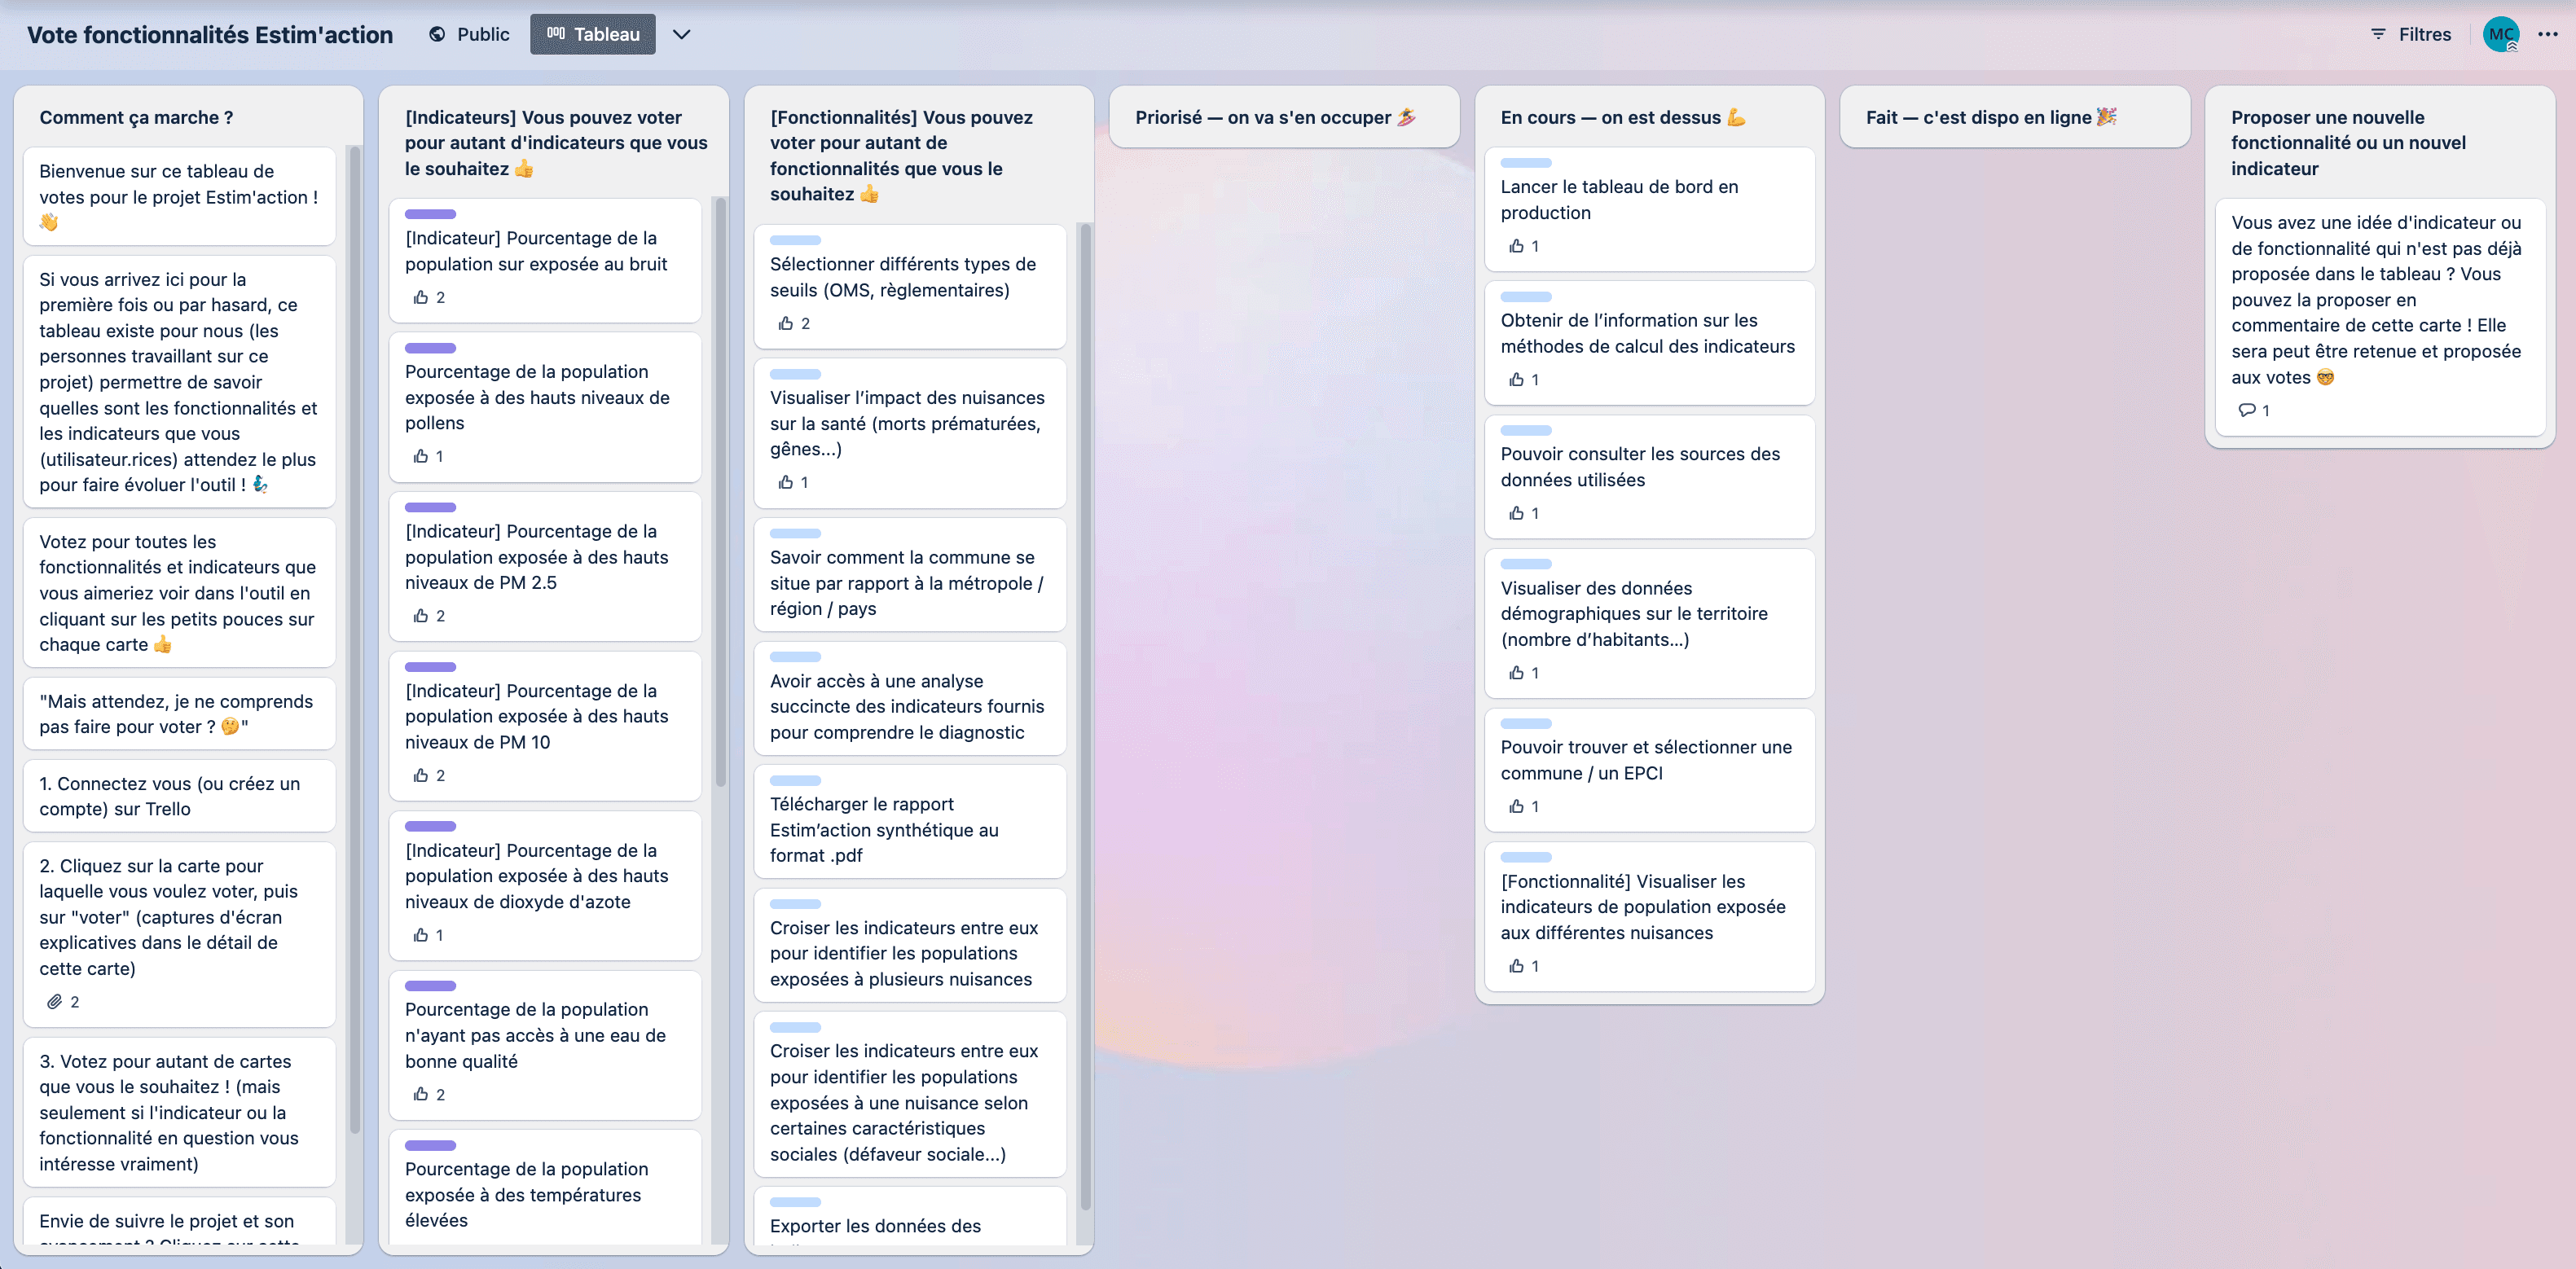Screen dimensions: 2576x1269
Task: Click the blue label on 'Télécharger le rapport' card
Action: [796, 780]
